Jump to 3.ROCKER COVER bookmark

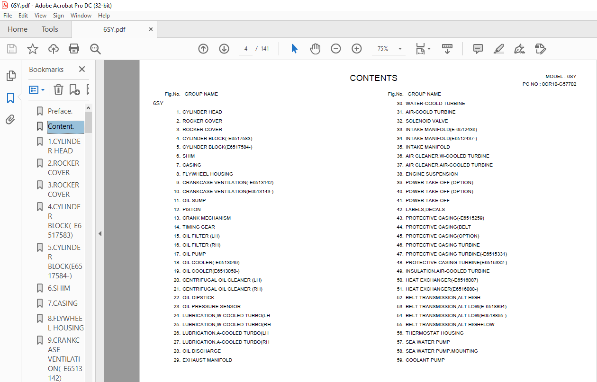[63, 190]
